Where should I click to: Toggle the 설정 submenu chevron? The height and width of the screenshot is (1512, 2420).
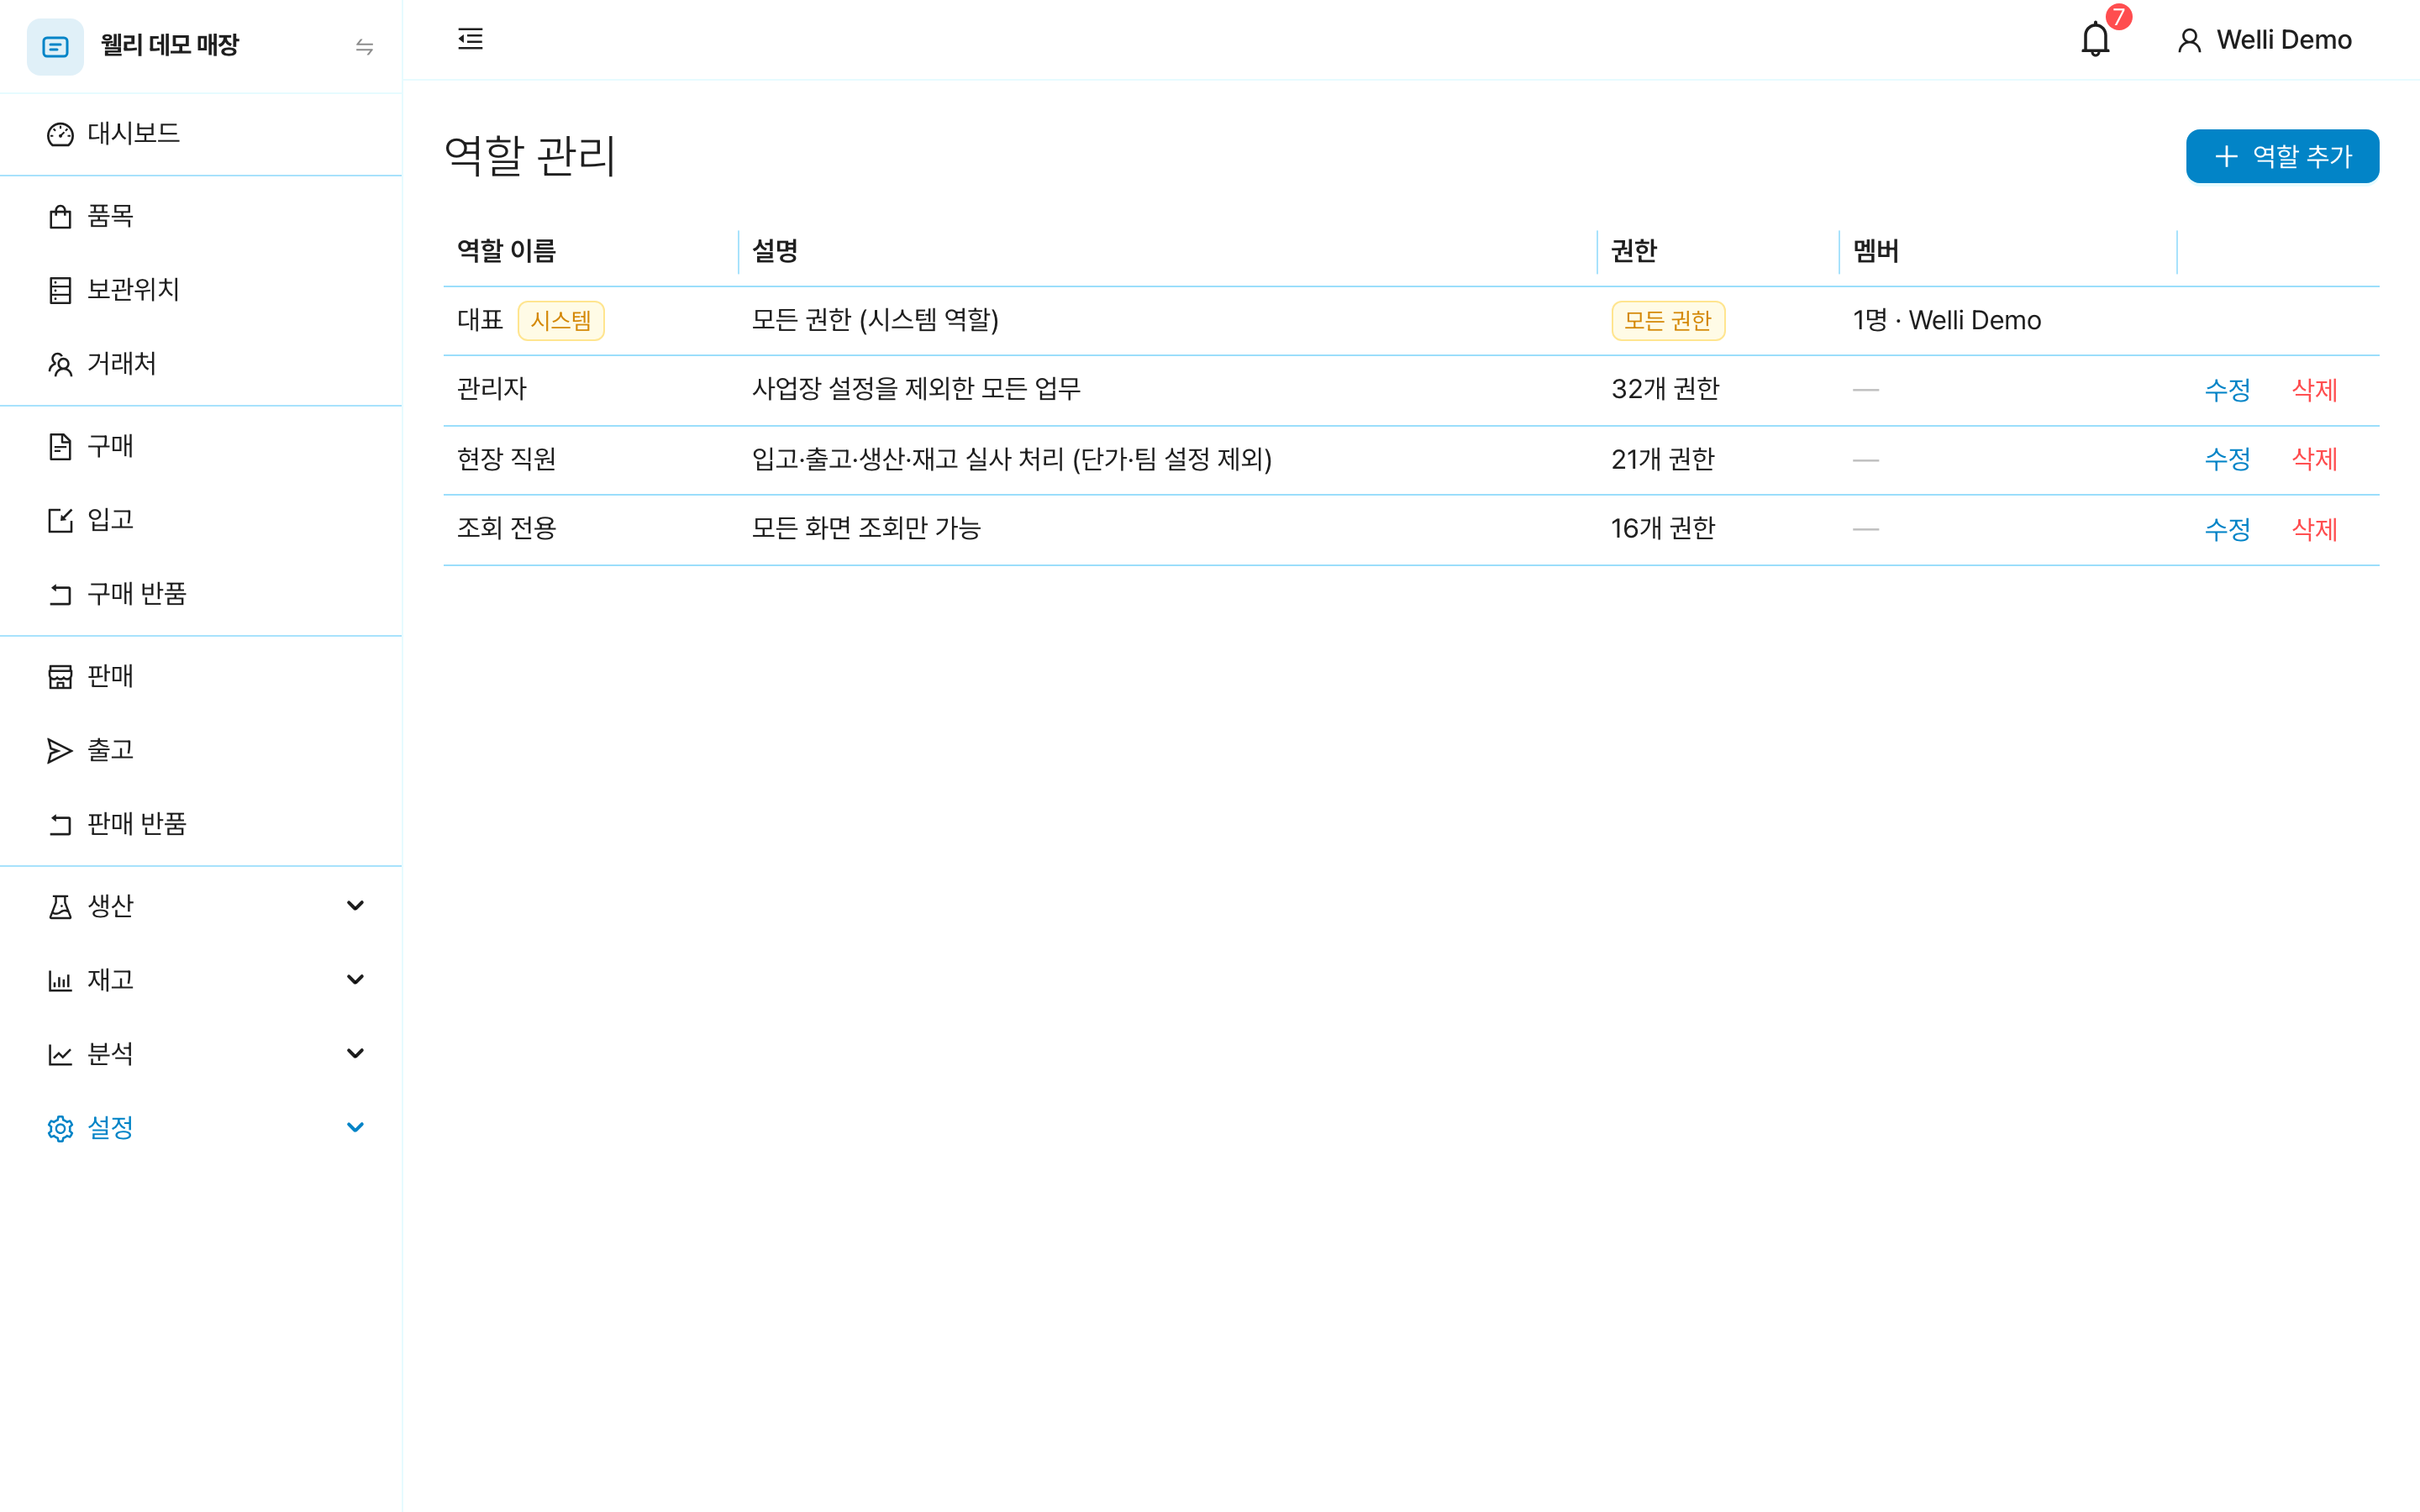click(x=355, y=1127)
